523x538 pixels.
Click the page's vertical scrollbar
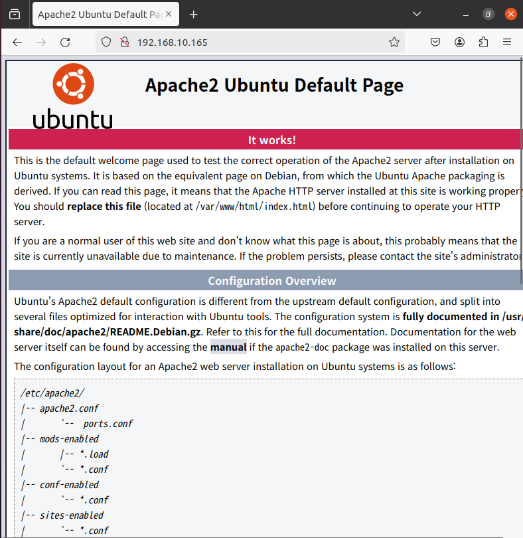pos(521,171)
